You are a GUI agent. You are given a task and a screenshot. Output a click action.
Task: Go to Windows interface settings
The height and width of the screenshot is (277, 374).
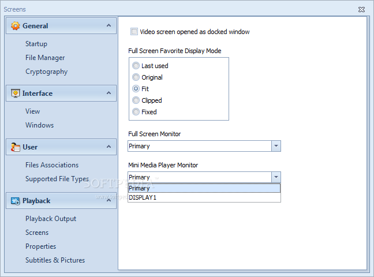40,125
